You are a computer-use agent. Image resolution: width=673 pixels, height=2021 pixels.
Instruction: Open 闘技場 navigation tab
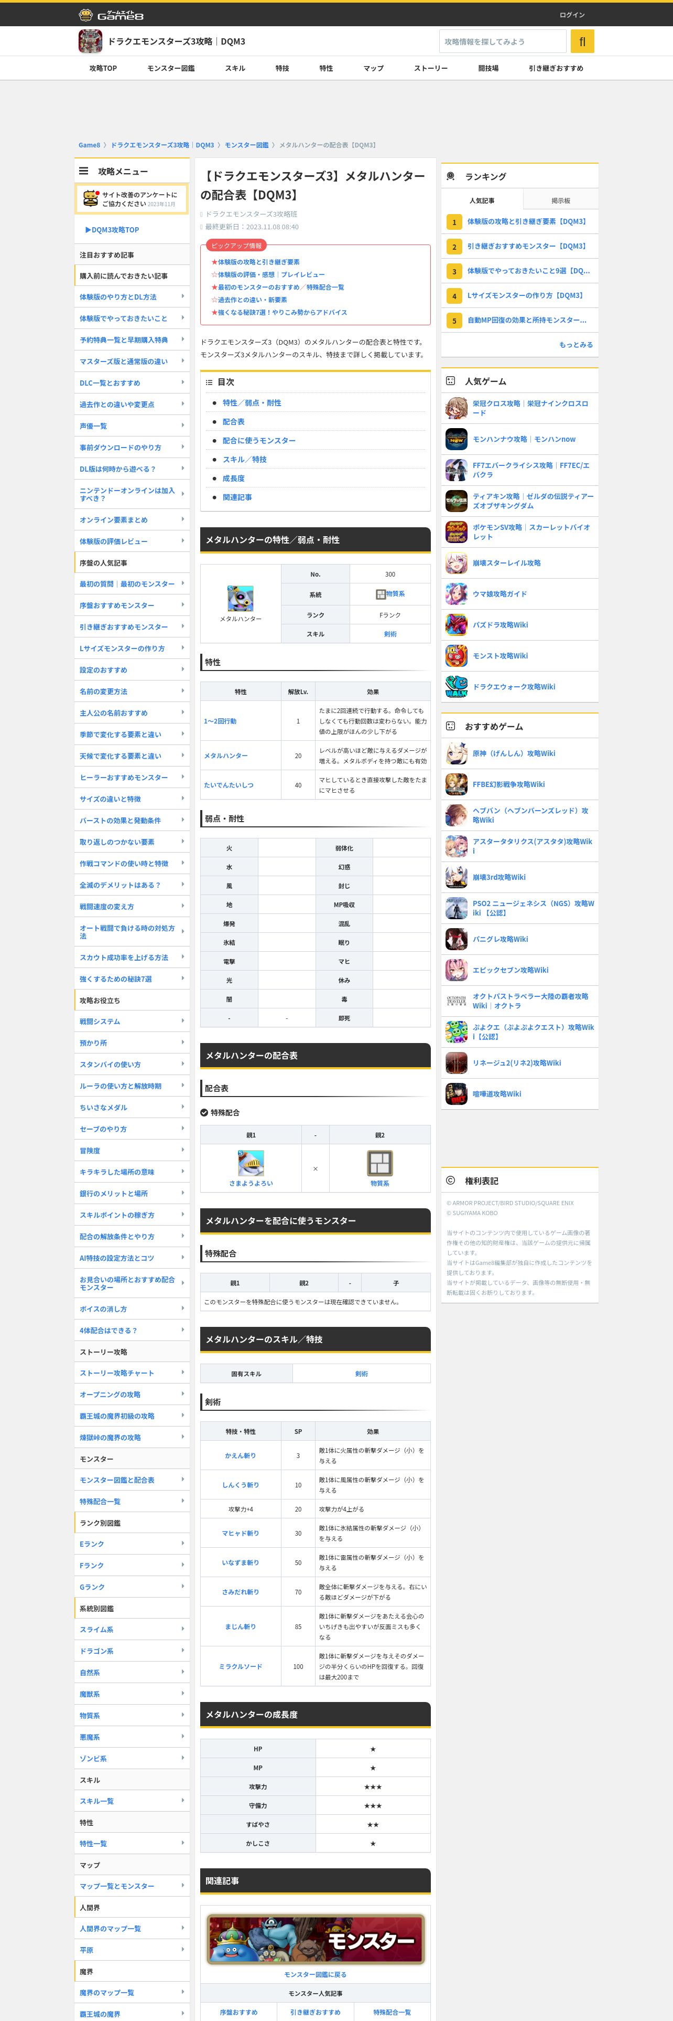[x=488, y=68]
